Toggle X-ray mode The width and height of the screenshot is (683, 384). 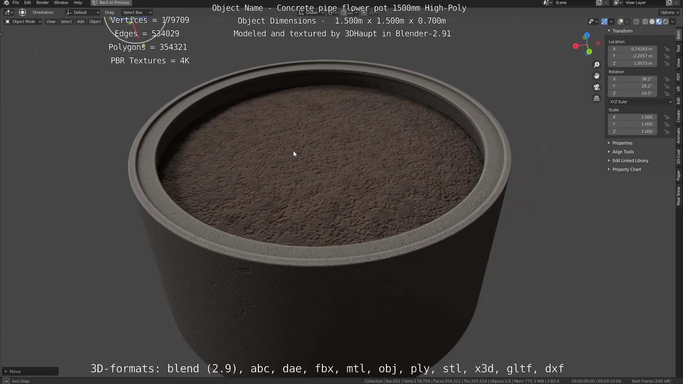point(636,22)
